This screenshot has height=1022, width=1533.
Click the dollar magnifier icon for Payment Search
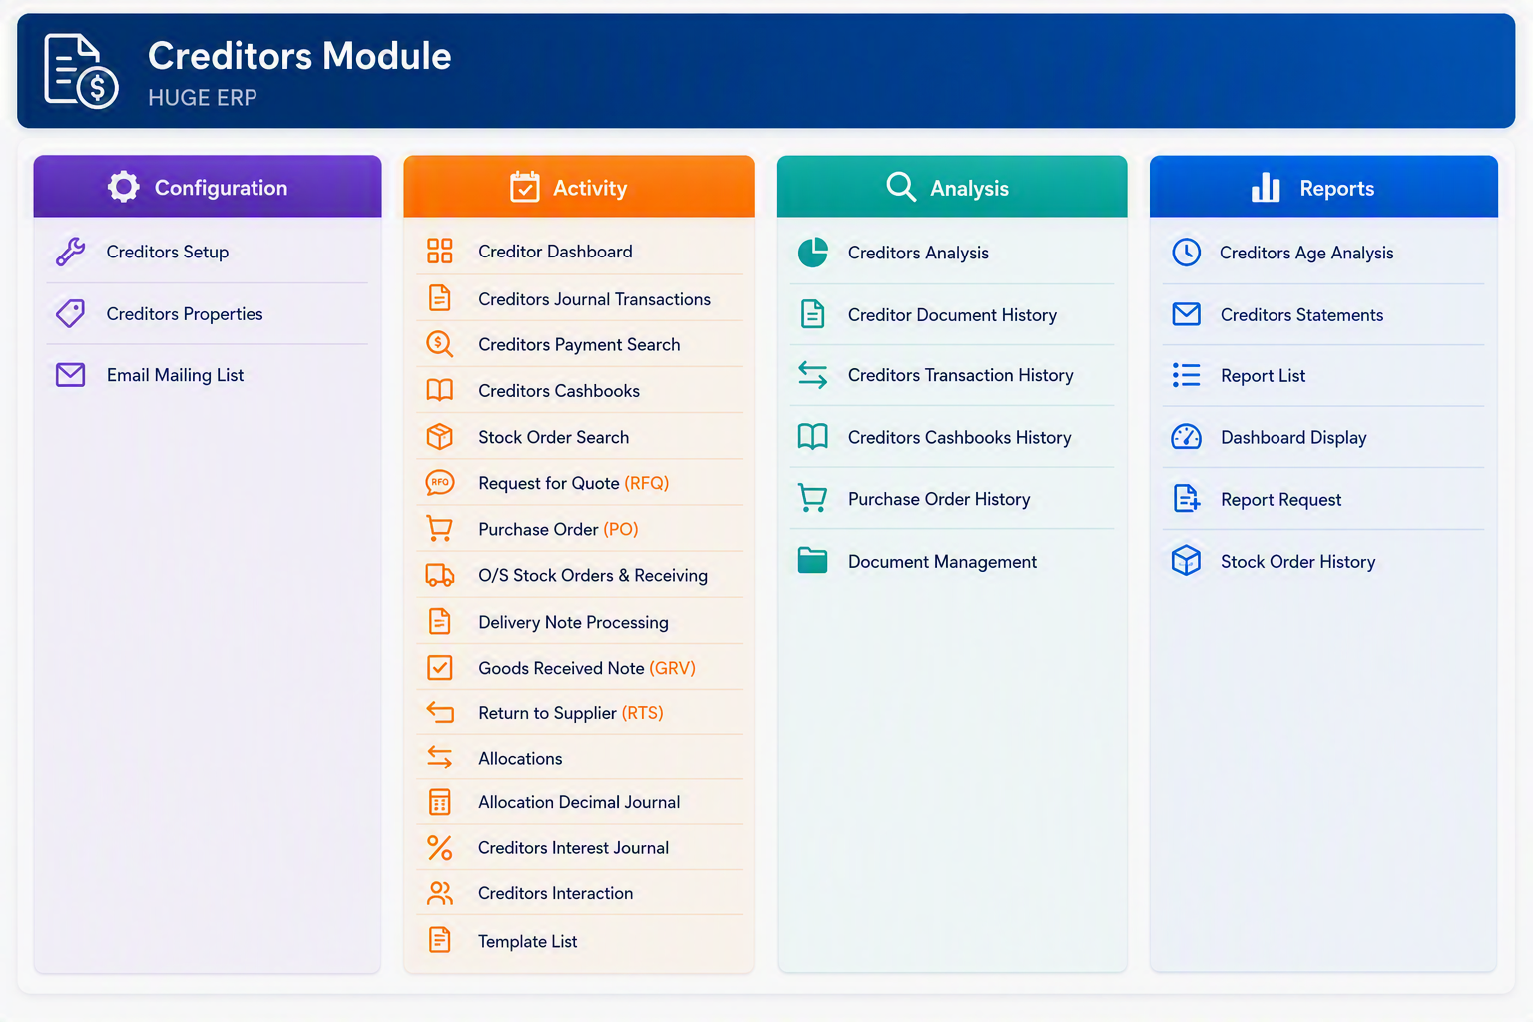pos(440,344)
